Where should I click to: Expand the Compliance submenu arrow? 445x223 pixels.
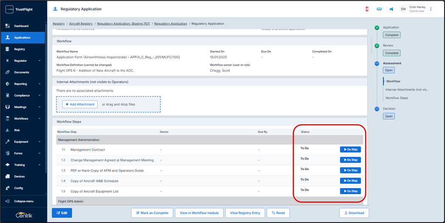(39, 95)
